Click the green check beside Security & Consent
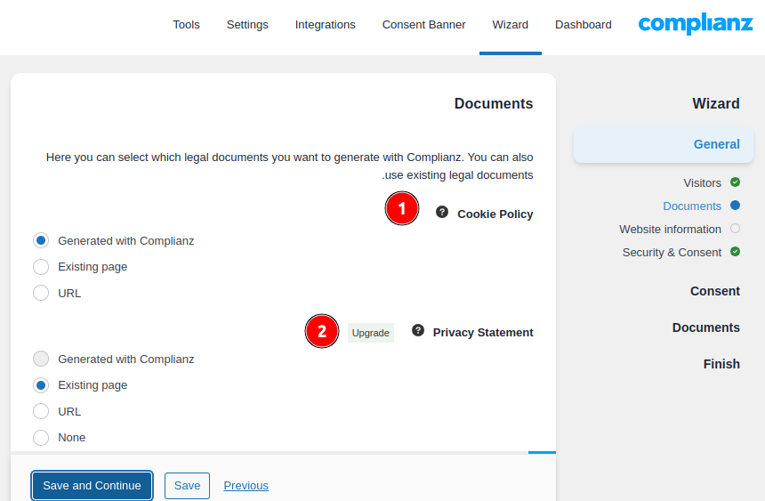The image size is (765, 501). (735, 252)
